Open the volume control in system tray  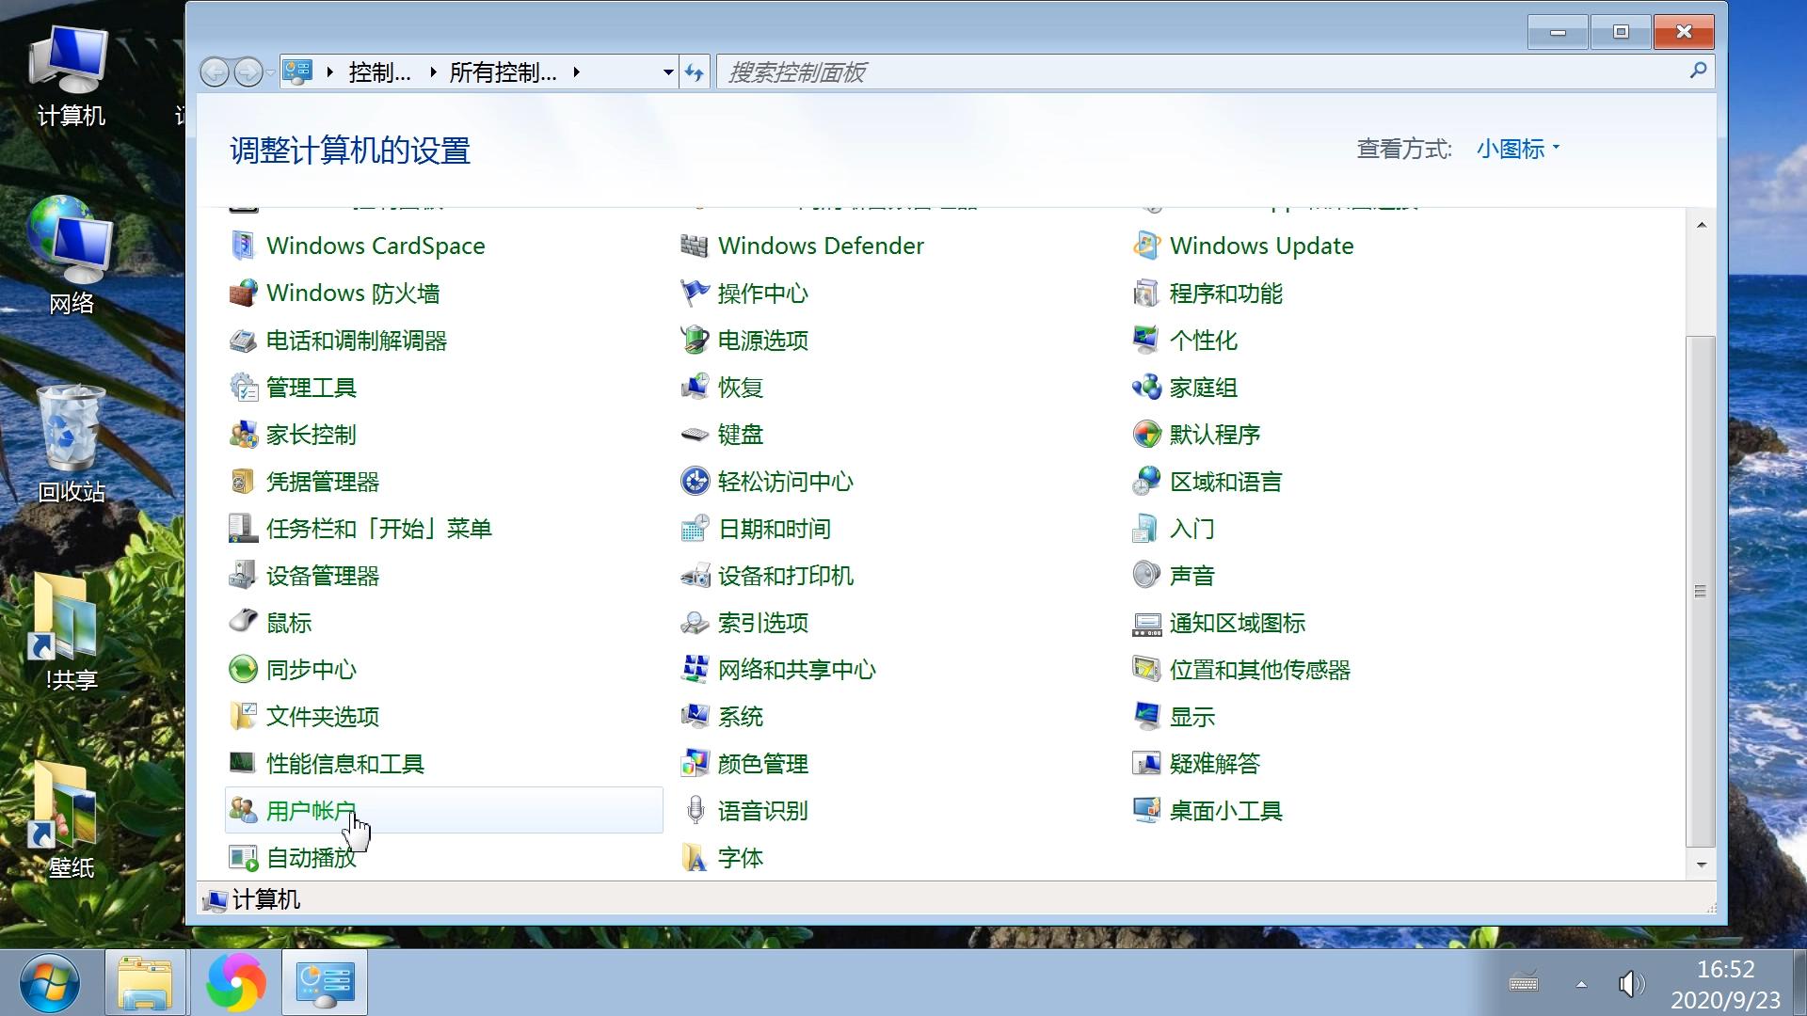pos(1633,984)
